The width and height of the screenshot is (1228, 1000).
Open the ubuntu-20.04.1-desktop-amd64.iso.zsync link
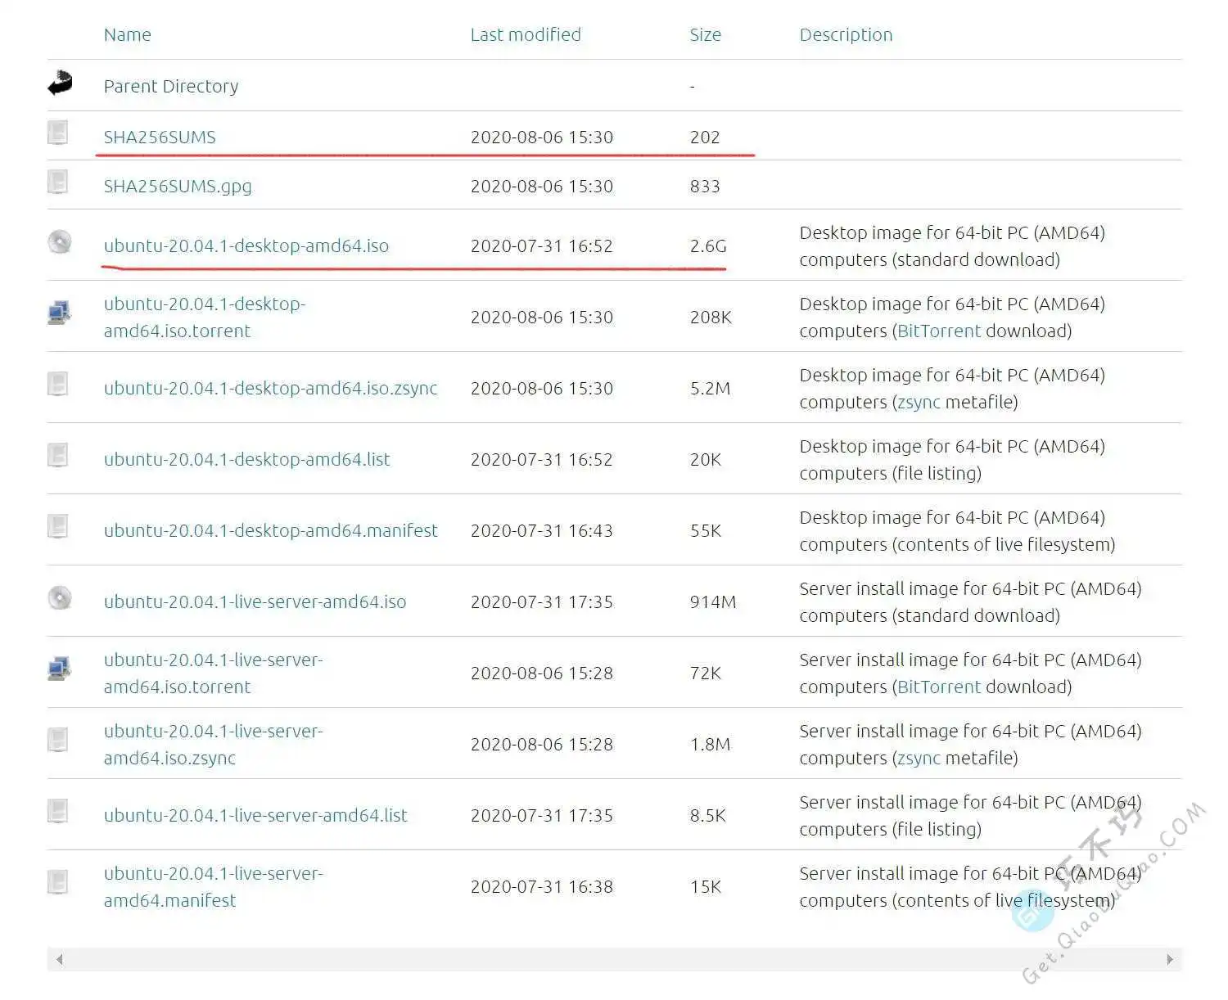coord(271,388)
